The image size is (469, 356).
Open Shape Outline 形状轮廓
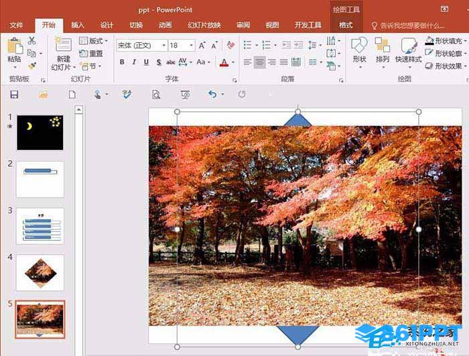click(x=446, y=53)
